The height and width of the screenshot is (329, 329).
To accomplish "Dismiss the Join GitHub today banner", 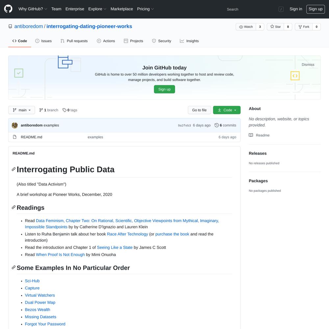I will [308, 64].
